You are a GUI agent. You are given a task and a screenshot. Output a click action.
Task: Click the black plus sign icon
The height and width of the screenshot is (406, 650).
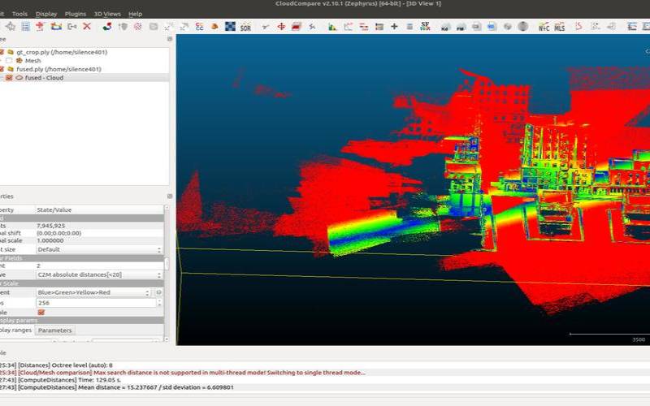click(394, 27)
